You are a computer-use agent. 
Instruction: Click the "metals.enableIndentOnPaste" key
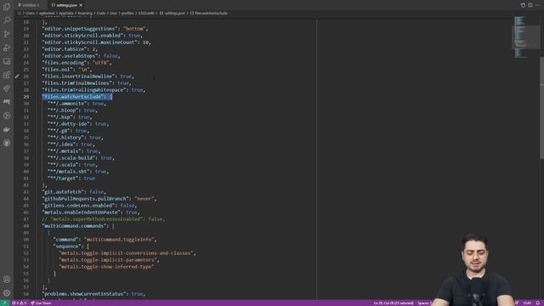[82, 212]
